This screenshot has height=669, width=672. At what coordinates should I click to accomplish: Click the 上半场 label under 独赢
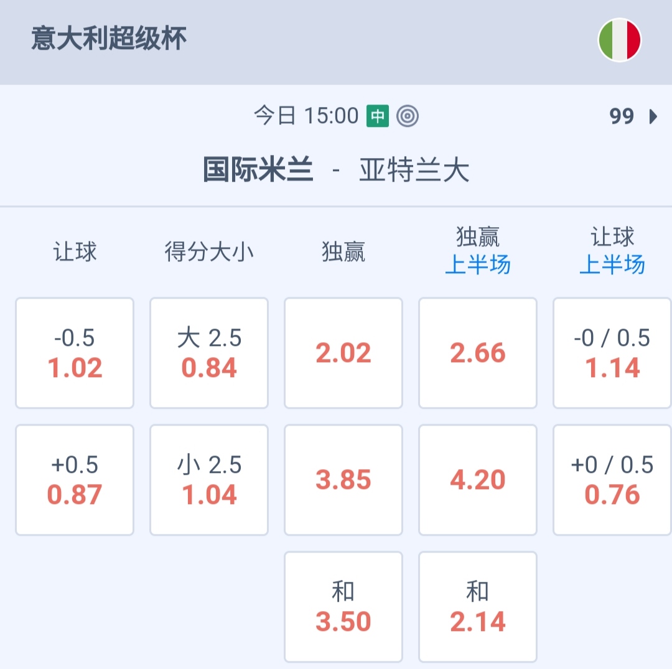[x=478, y=265]
